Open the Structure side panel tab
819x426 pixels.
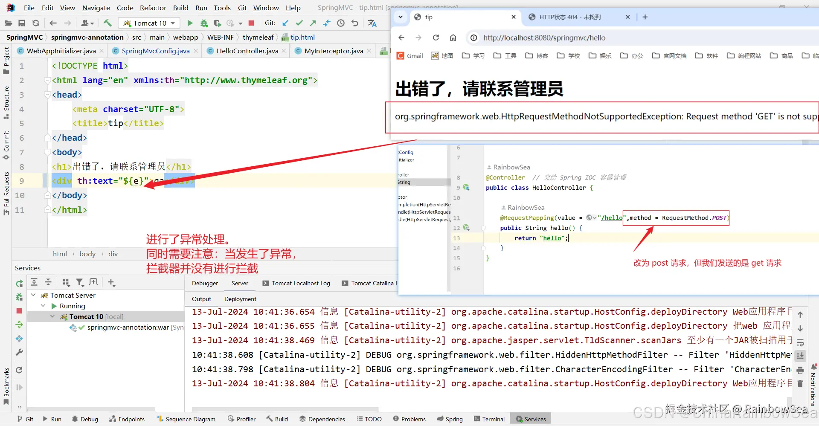click(6, 102)
